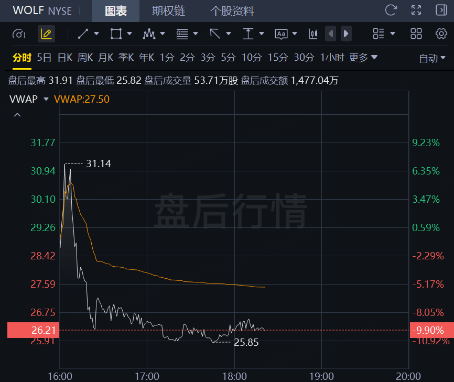Switch to 月K chart period
Screen dimensions: 454x382
coord(106,57)
